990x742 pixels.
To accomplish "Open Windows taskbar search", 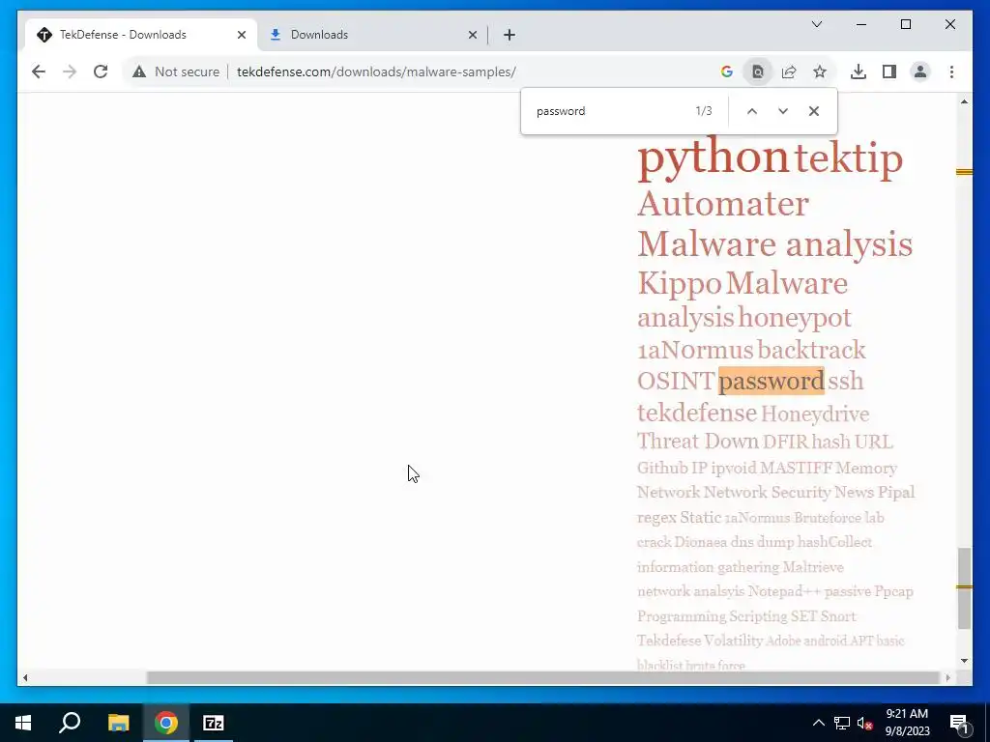I will [x=70, y=723].
